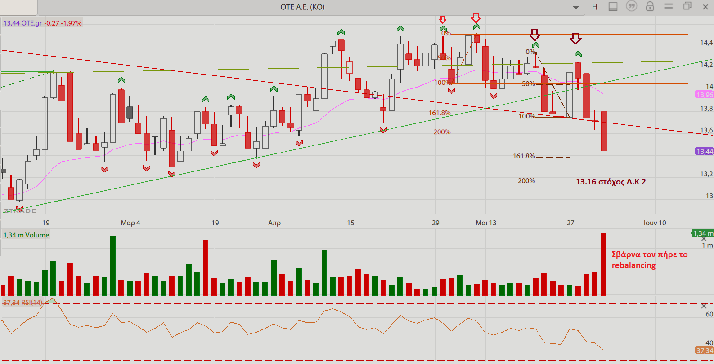Select the 1,34 m Volume label
The image size is (714, 364).
point(26,235)
